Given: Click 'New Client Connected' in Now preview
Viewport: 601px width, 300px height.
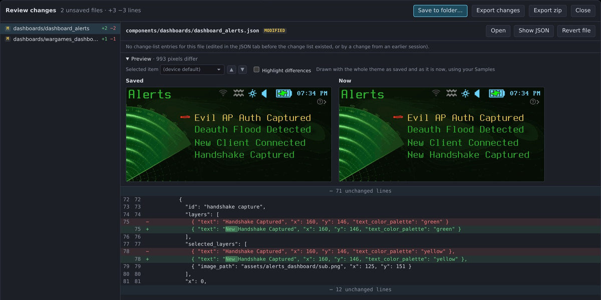Looking at the screenshot, I should [463, 142].
